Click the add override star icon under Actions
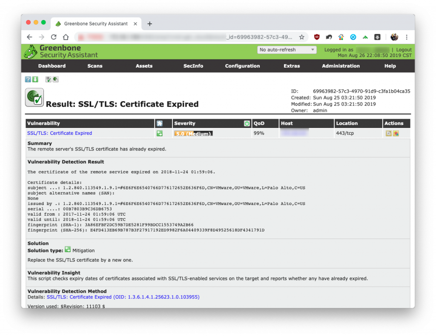436x336 pixels. click(396, 133)
